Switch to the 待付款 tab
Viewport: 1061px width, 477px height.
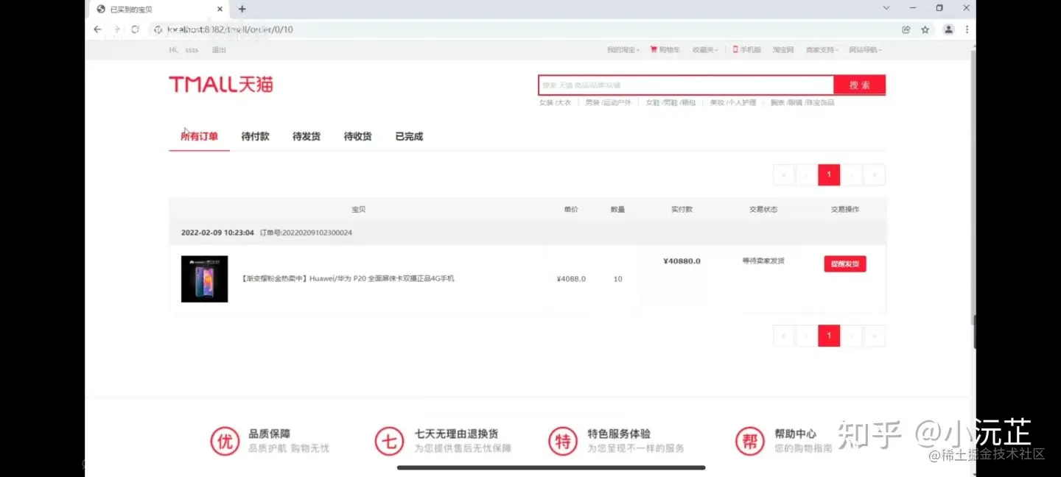tap(255, 136)
